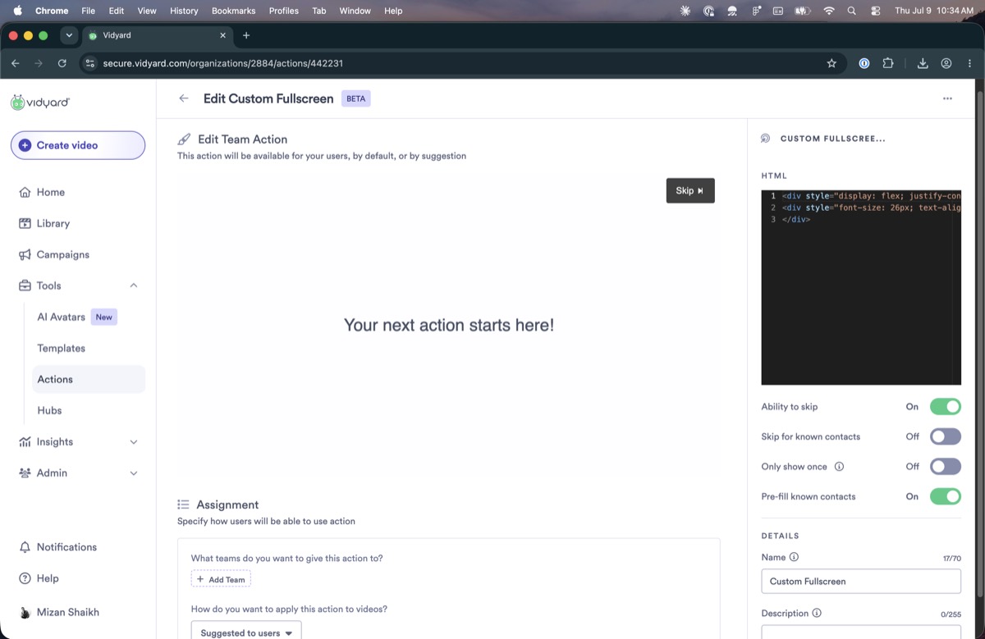The height and width of the screenshot is (639, 985).
Task: Select the Vidyard browser tab
Action: (156, 35)
